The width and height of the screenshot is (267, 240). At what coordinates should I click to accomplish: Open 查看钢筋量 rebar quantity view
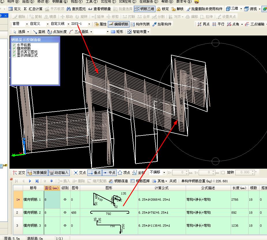[x=99, y=9]
